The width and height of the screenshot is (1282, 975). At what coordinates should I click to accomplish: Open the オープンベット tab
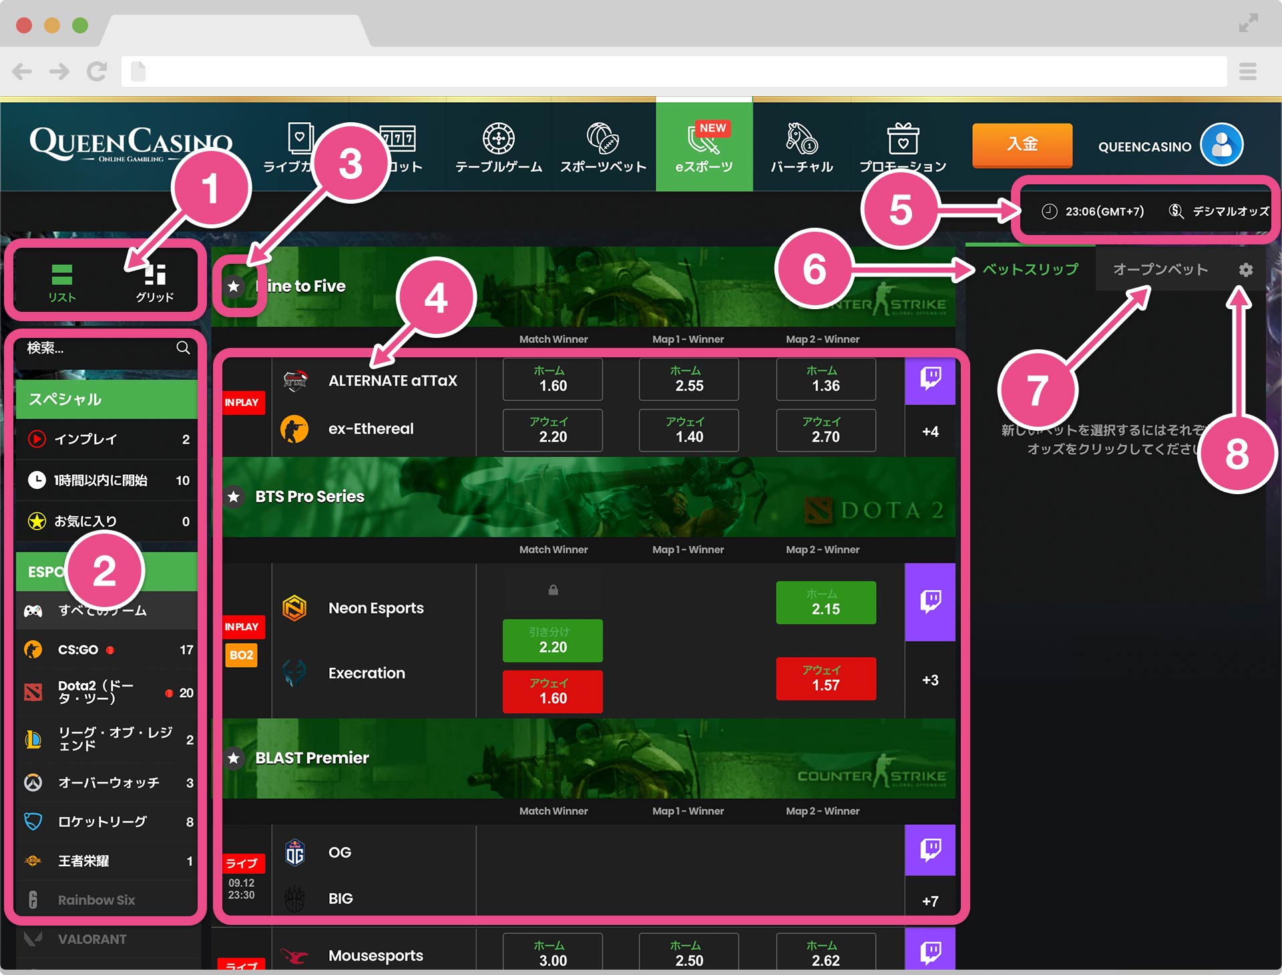click(1160, 269)
